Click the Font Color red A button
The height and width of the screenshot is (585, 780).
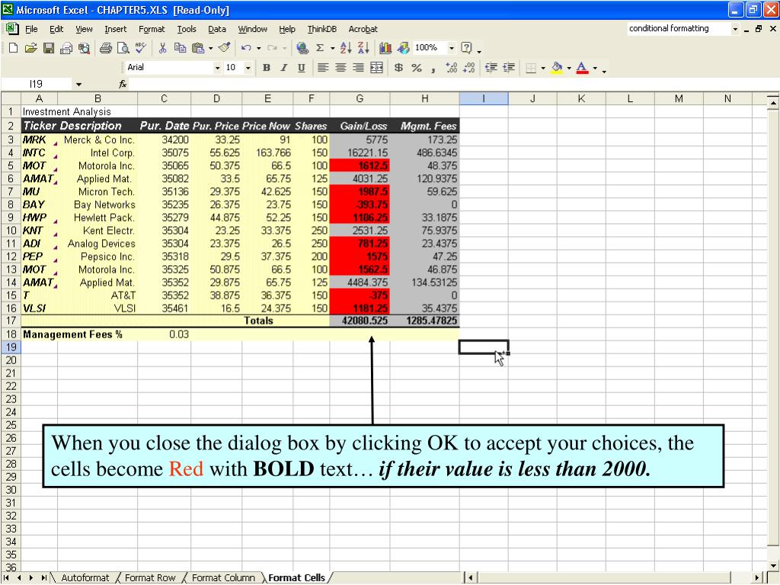pyautogui.click(x=582, y=68)
